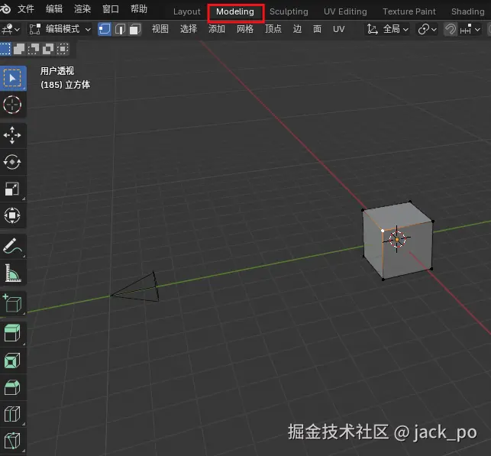Select the Inset Faces tool
Viewport: 491px width, 456px height.
(12, 361)
